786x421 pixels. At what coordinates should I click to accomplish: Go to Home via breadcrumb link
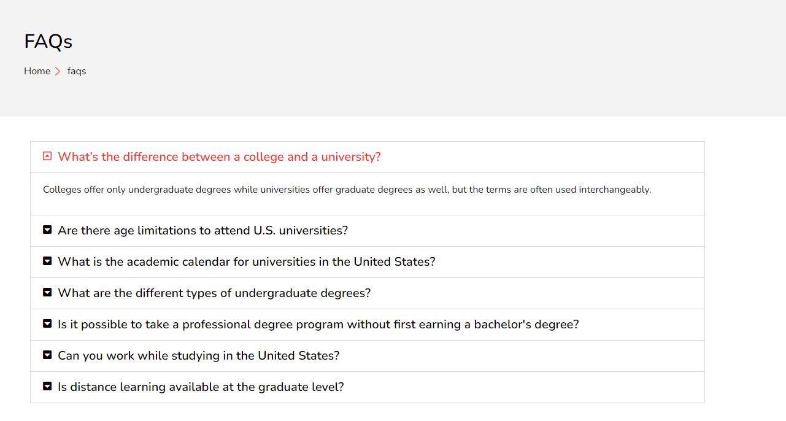pyautogui.click(x=37, y=71)
